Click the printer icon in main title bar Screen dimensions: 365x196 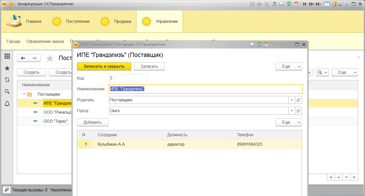[x=259, y=4]
